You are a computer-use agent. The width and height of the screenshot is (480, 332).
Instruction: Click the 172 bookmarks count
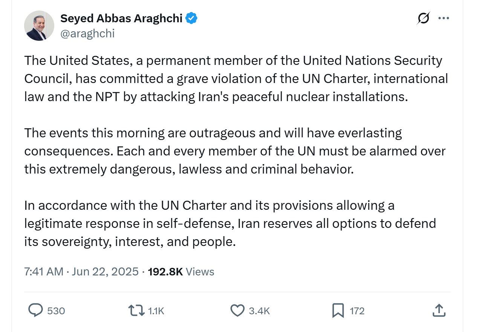[x=357, y=311]
